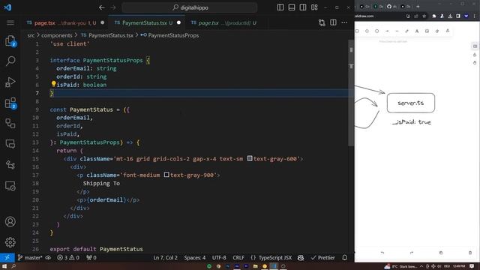Open the customize layout menu

pyautogui.click(x=314, y=7)
